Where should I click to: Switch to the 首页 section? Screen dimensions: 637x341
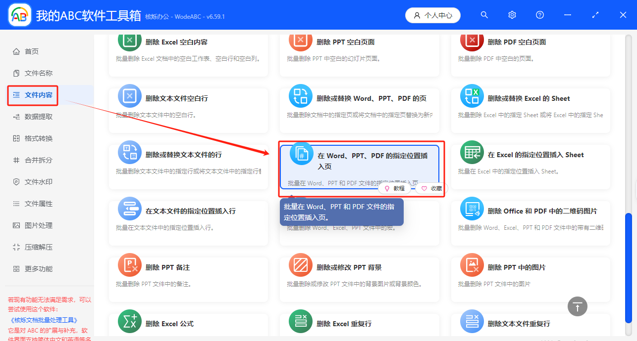click(30, 51)
